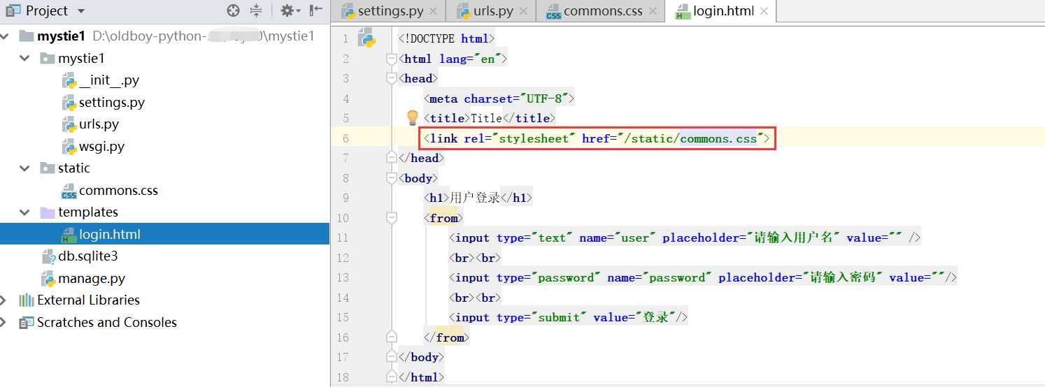Select __init__.py in the project tree

pos(109,80)
